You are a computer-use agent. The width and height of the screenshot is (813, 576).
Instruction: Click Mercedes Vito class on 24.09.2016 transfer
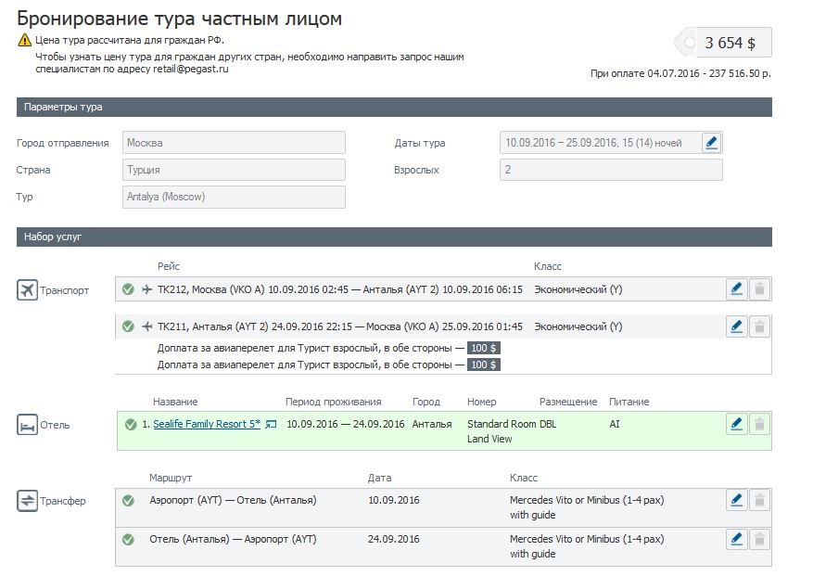[x=587, y=546]
